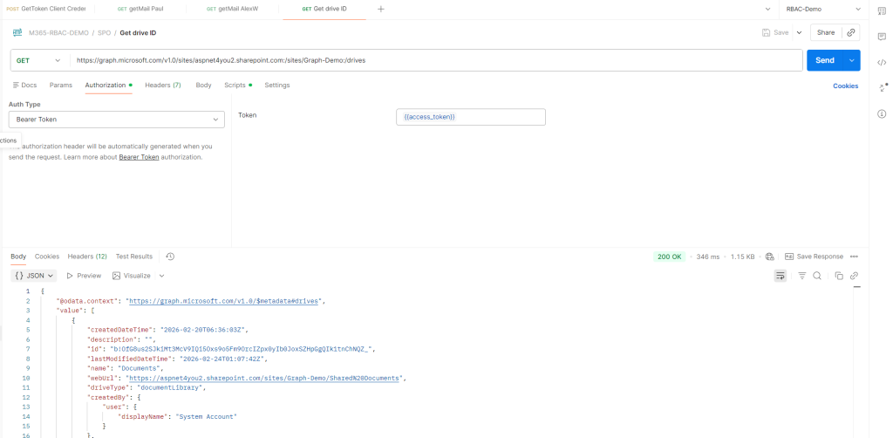This screenshot has height=438, width=893.
Task: Click the request info icon in sidebar
Action: (882, 114)
